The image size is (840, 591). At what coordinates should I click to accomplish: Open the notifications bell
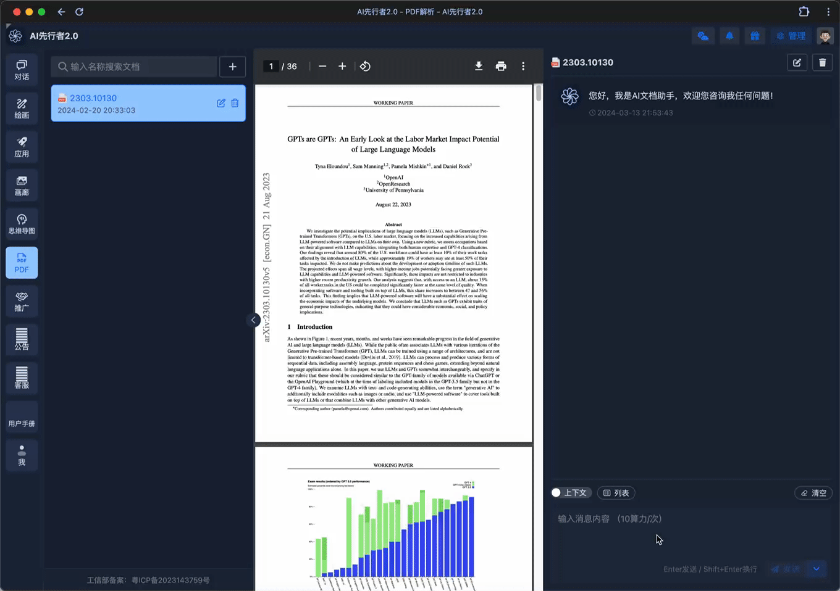[x=729, y=36]
